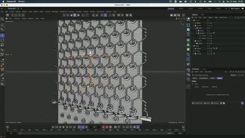Open the macOS Spotlight search icon
This screenshot has height=138, width=245.
(219, 2)
